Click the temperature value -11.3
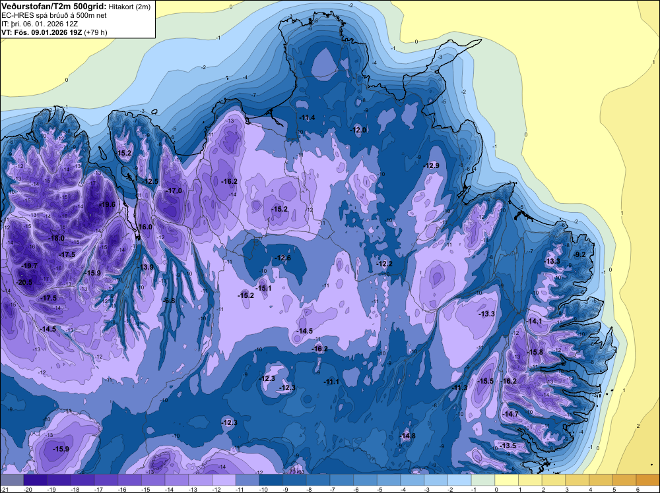 (x=459, y=388)
